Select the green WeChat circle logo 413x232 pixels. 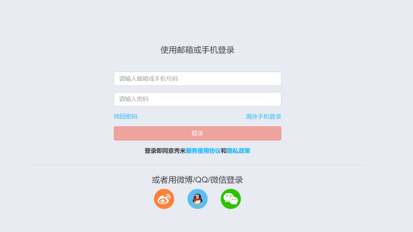[231, 199]
